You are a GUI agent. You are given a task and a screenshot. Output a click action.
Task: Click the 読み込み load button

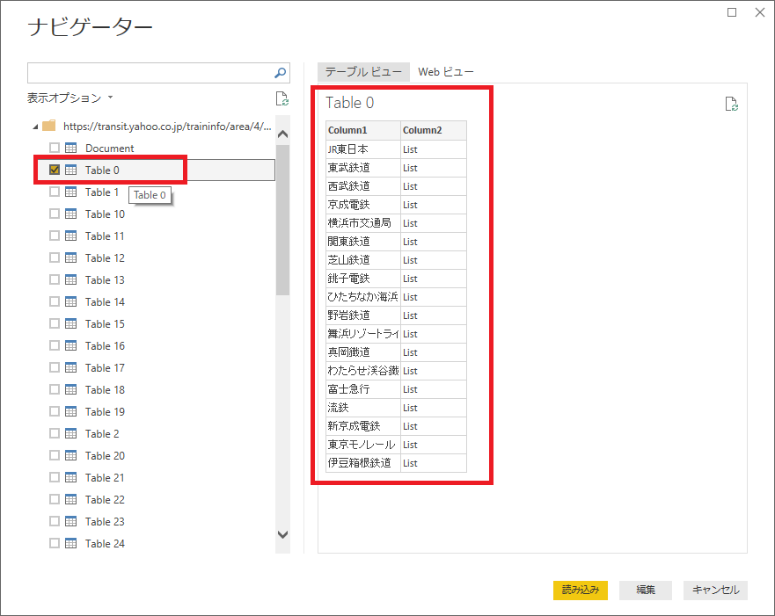tap(581, 590)
